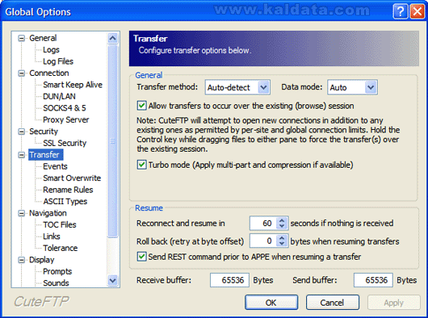This screenshot has width=428, height=318.
Task: Collapse the Navigation tree node
Action: [x=22, y=213]
